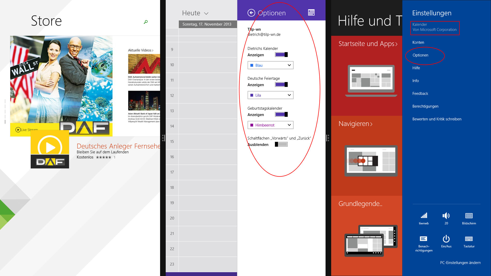491x276 pixels.
Task: Click the volume speaker icon
Action: coord(446,216)
